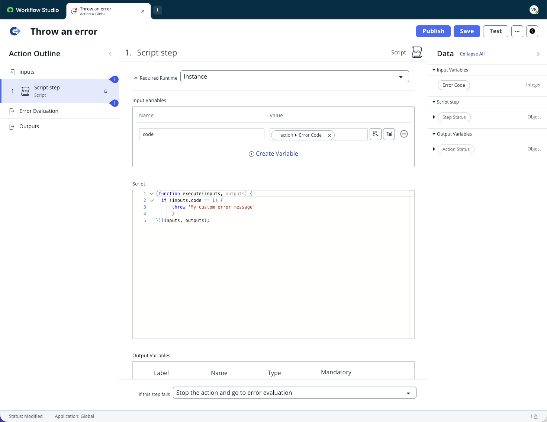Click the Step Status data pill
The width and height of the screenshot is (547, 422).
coord(454,117)
